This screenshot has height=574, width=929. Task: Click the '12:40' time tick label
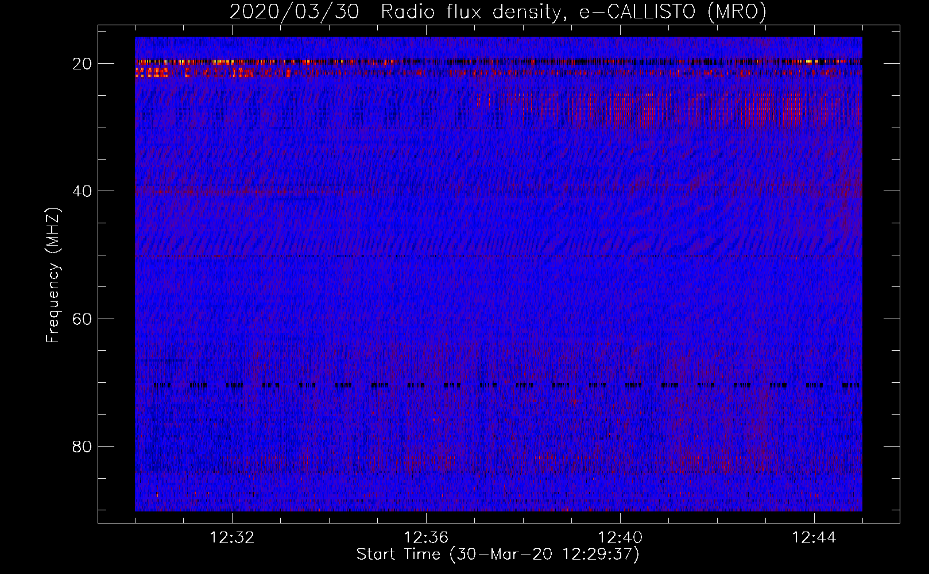(x=620, y=538)
